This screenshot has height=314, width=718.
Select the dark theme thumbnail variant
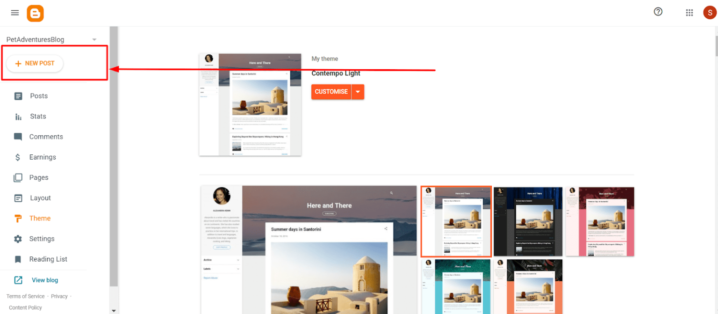528,221
